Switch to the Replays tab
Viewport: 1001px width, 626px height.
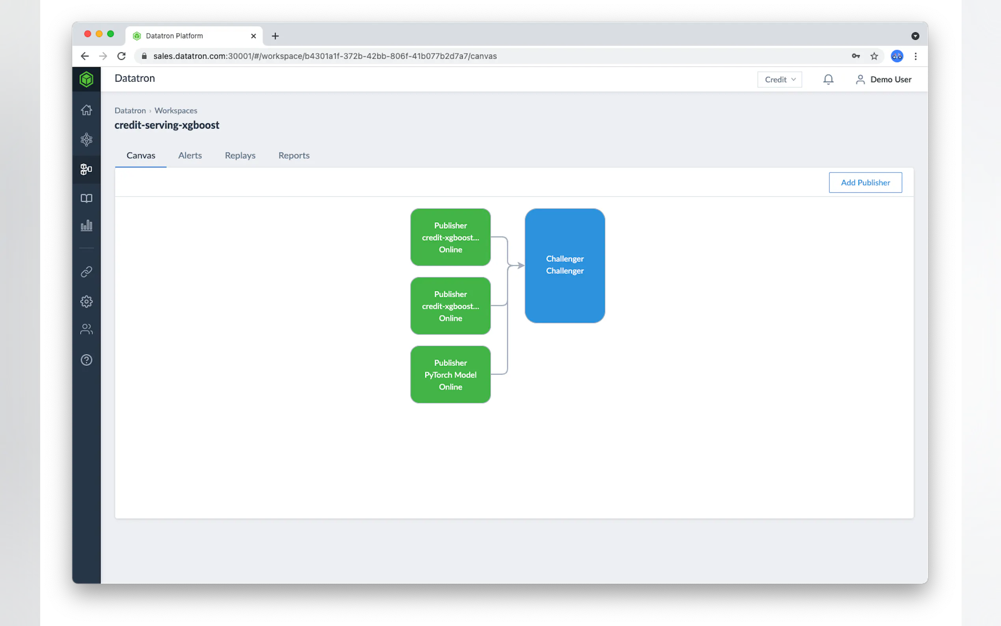(240, 155)
